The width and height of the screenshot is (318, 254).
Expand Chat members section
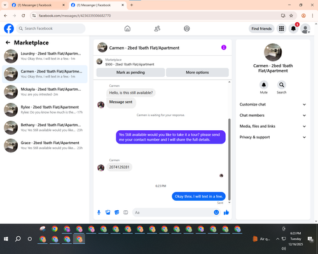click(273, 116)
